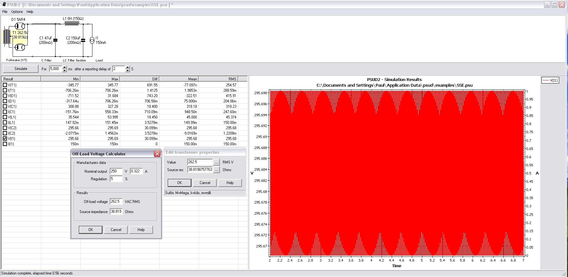568x277 pixels.
Task: Decrease simulation duration with down arrow
Action: [64, 70]
